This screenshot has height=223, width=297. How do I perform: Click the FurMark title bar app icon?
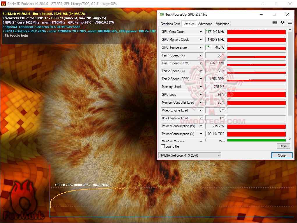3,4
